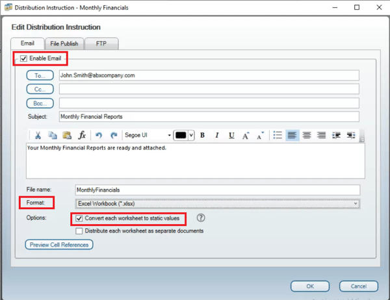The width and height of the screenshot is (390, 300).
Task: Undo the last edit in message body
Action: point(99,135)
